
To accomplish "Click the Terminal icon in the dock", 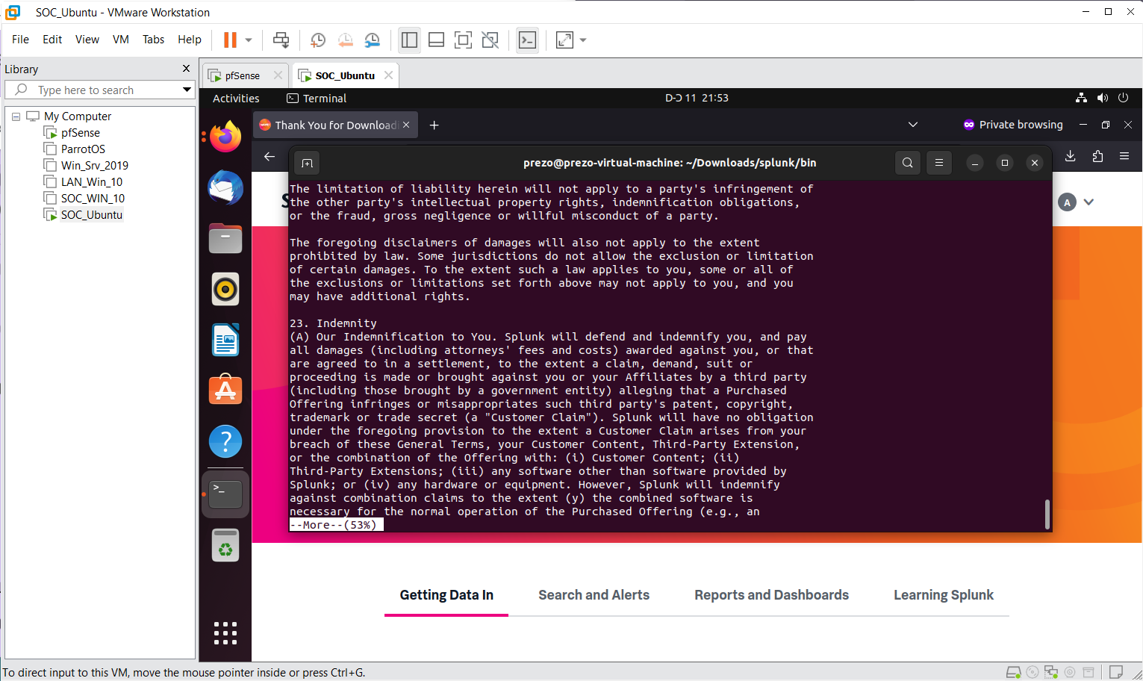I will click(225, 494).
